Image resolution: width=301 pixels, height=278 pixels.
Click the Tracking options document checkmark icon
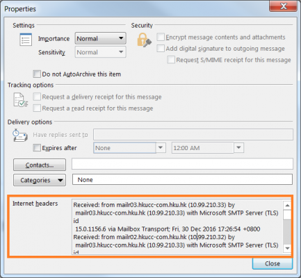(20, 100)
